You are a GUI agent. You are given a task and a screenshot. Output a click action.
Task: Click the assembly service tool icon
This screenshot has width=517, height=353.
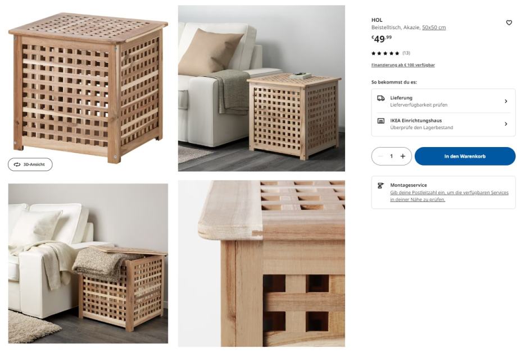coord(380,186)
